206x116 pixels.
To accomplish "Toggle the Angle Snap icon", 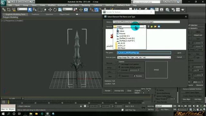I will click(x=96, y=10).
